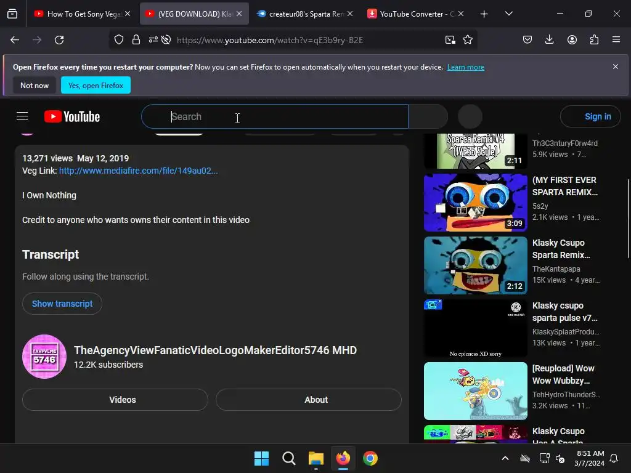631x473 pixels.
Task: Click the page vertical scrollbar
Action: [628, 219]
